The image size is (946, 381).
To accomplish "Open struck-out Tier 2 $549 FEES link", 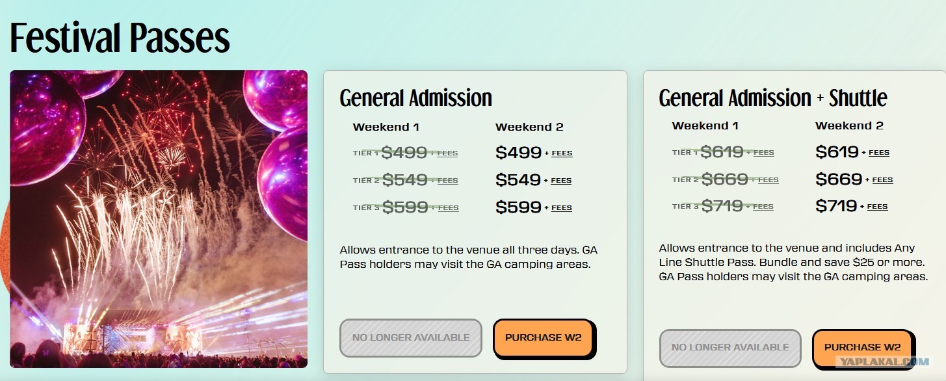I will click(448, 181).
